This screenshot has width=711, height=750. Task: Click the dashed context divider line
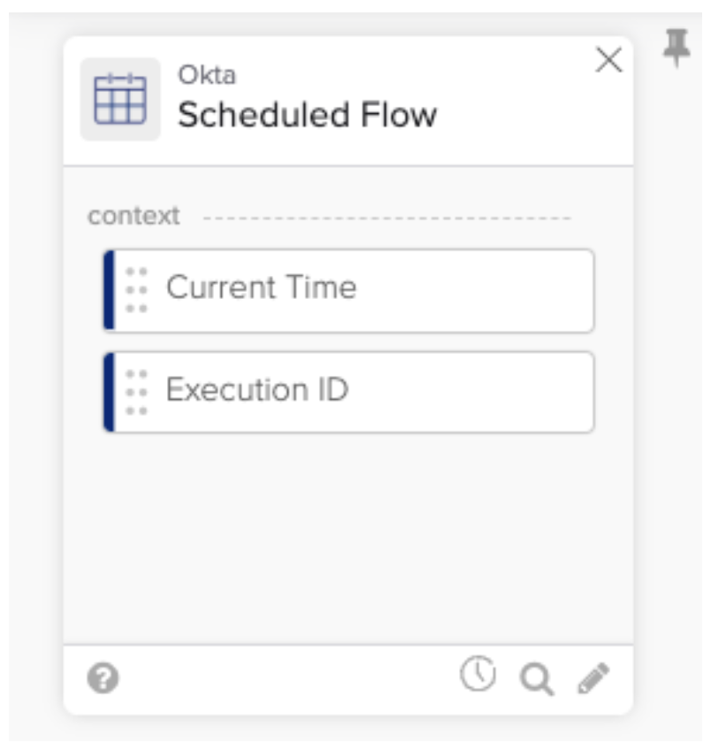[x=387, y=217]
